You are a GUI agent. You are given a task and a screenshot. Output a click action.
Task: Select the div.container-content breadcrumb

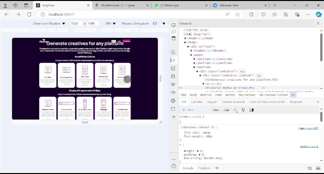(x=273, y=95)
